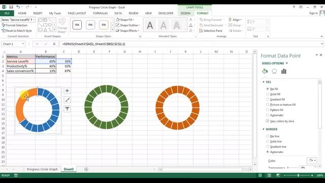Image resolution: width=325 pixels, height=183 pixels.
Task: Click Format Selection button
Action: pos(15,25)
